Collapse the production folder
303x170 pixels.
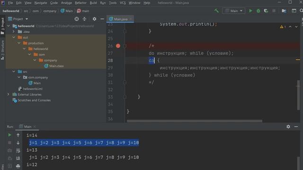[x=19, y=43]
